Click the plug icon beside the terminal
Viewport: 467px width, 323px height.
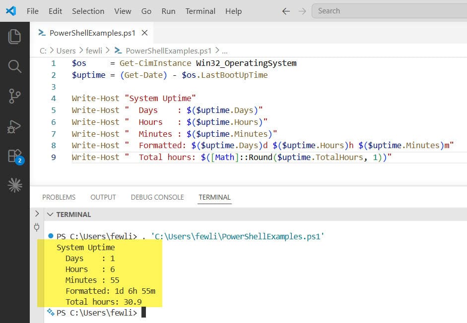[x=37, y=227]
